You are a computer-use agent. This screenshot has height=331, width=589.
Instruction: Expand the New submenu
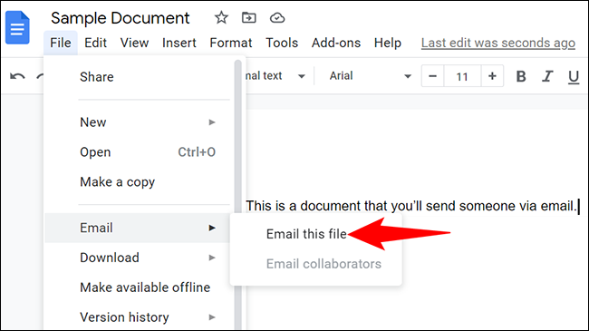[x=137, y=122]
